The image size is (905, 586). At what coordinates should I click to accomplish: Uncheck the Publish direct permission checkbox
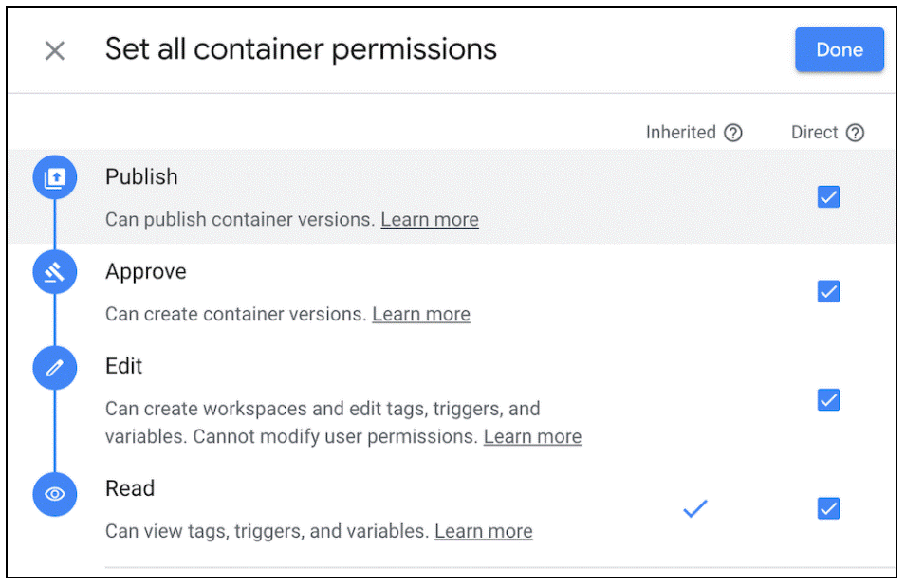(828, 196)
